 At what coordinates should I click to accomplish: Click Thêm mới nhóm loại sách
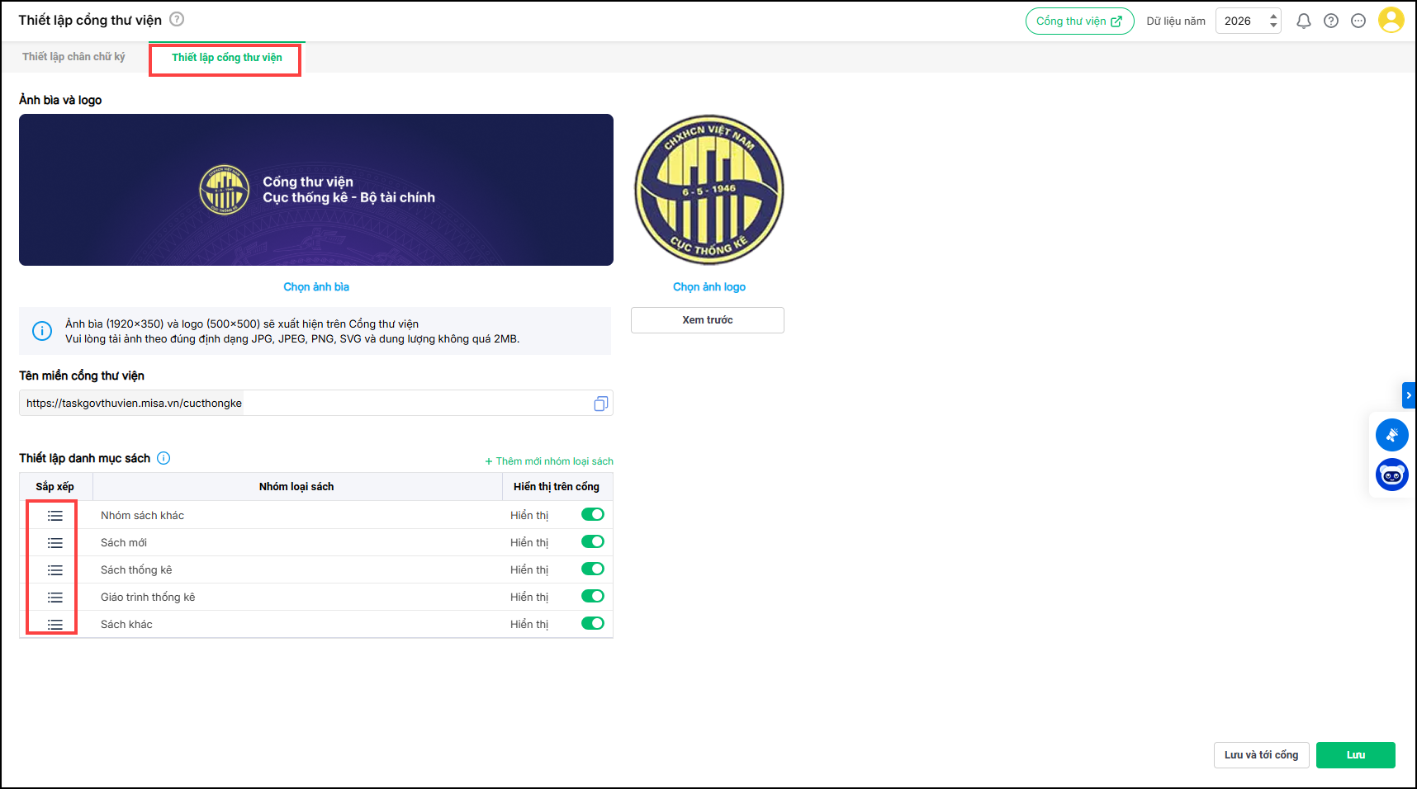click(x=549, y=461)
